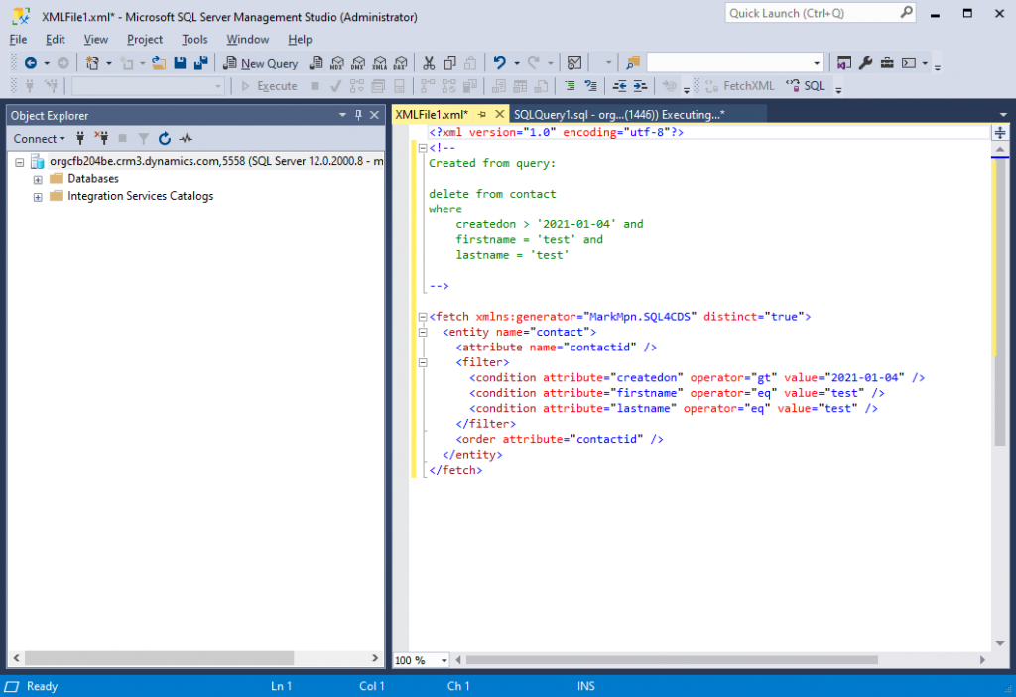
Task: Click the Save All icon
Action: pos(201,63)
